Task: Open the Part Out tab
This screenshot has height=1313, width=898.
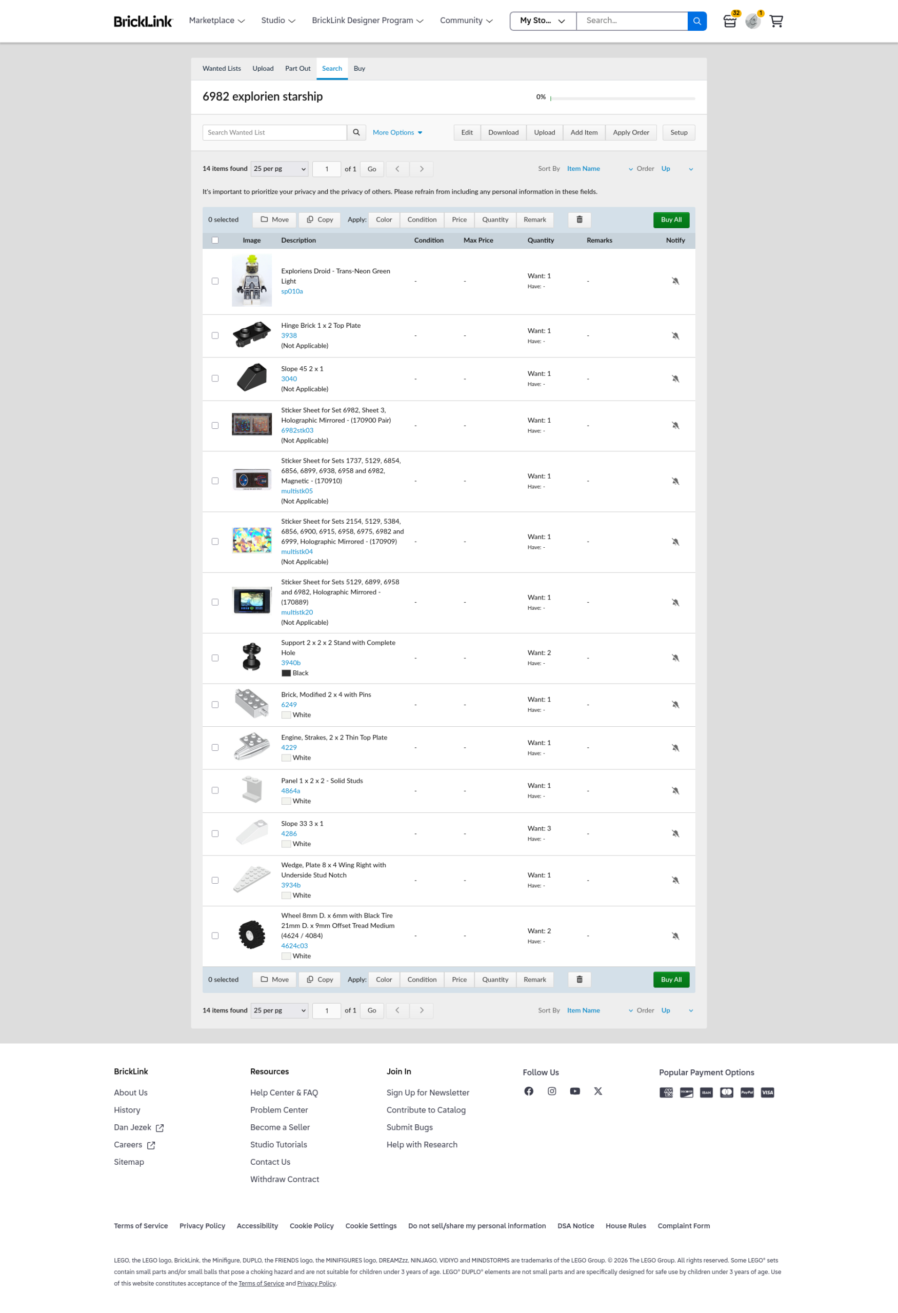Action: coord(297,68)
